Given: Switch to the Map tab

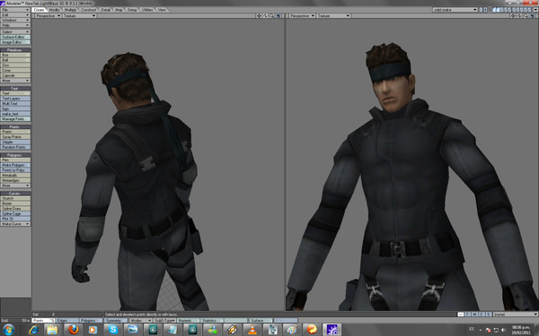Looking at the screenshot, I should pos(119,10).
